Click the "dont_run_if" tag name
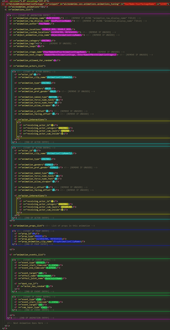The height and width of the screenshot is (330, 170). coord(29,284)
